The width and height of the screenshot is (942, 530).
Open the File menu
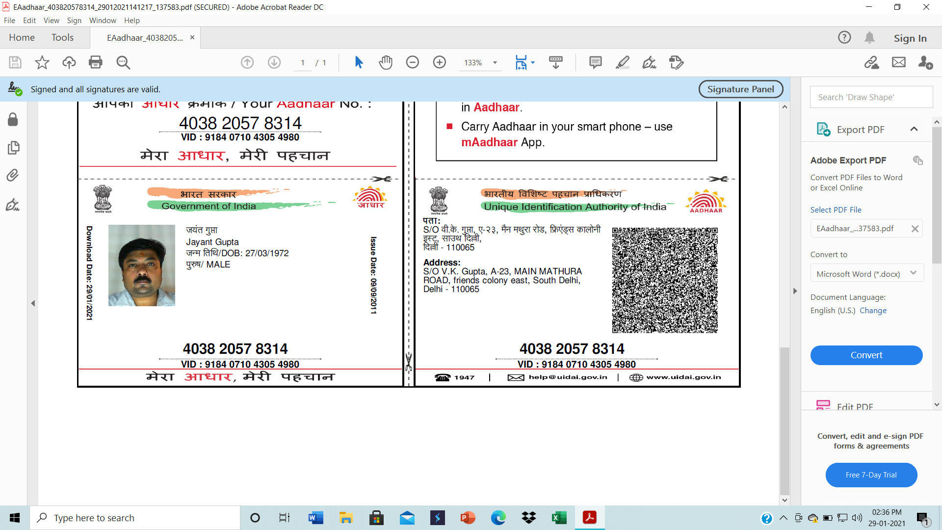[9, 21]
